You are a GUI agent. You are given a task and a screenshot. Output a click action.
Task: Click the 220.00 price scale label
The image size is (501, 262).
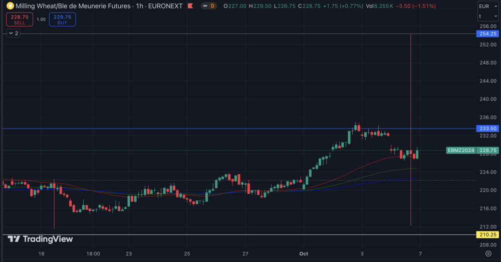click(488, 190)
